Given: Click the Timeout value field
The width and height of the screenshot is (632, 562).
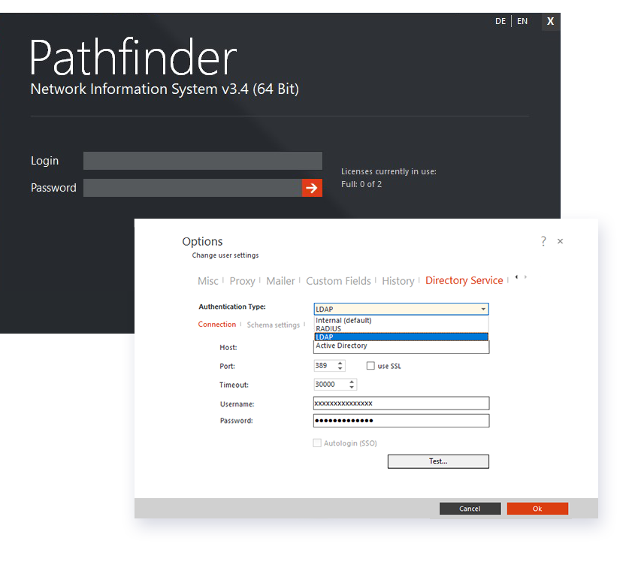Looking at the screenshot, I should coord(331,385).
